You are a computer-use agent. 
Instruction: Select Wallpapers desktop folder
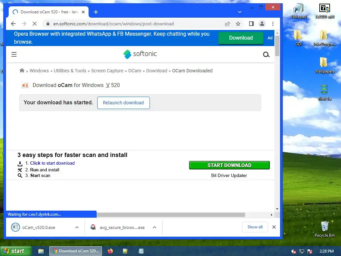[x=324, y=65]
